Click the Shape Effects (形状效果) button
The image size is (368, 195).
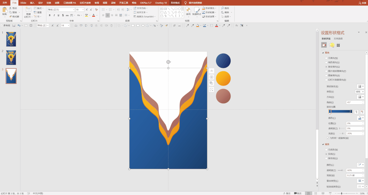[208, 16]
